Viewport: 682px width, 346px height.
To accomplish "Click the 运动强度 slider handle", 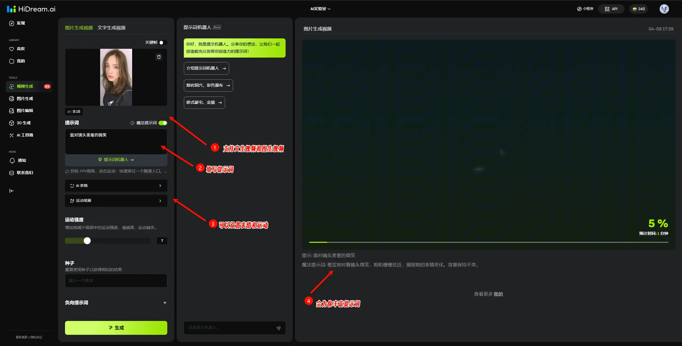I will (x=87, y=241).
